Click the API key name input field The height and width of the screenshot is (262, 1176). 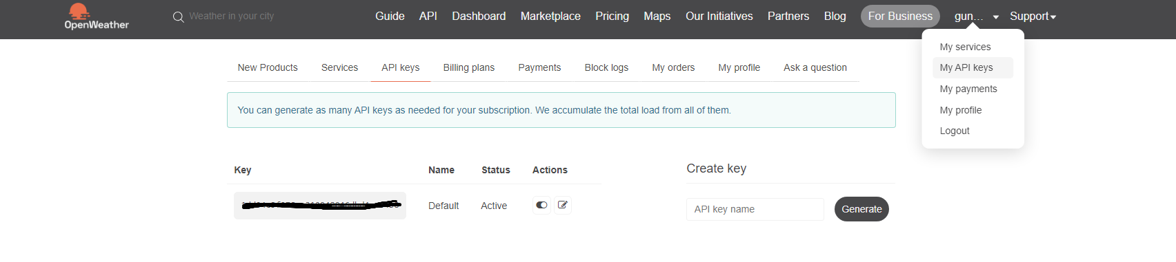755,209
